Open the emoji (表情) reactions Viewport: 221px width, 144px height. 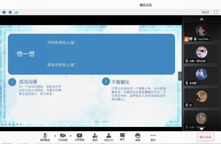click(x=138, y=137)
